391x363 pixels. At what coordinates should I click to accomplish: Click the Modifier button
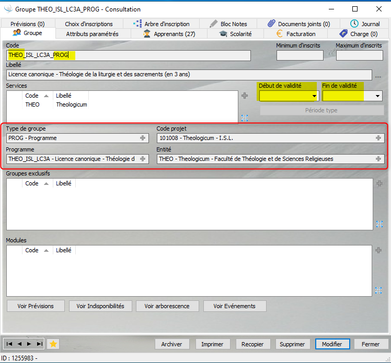pos(331,344)
